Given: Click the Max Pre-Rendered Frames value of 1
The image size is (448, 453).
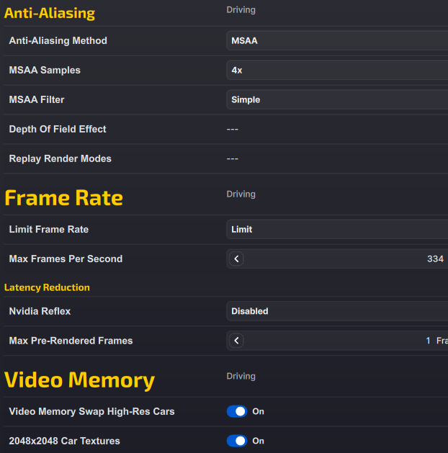Looking at the screenshot, I should [x=428, y=341].
